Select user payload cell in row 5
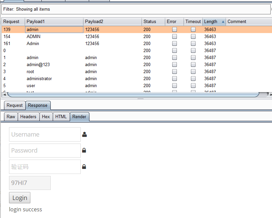Screen dimensions: 272x218 (54, 85)
